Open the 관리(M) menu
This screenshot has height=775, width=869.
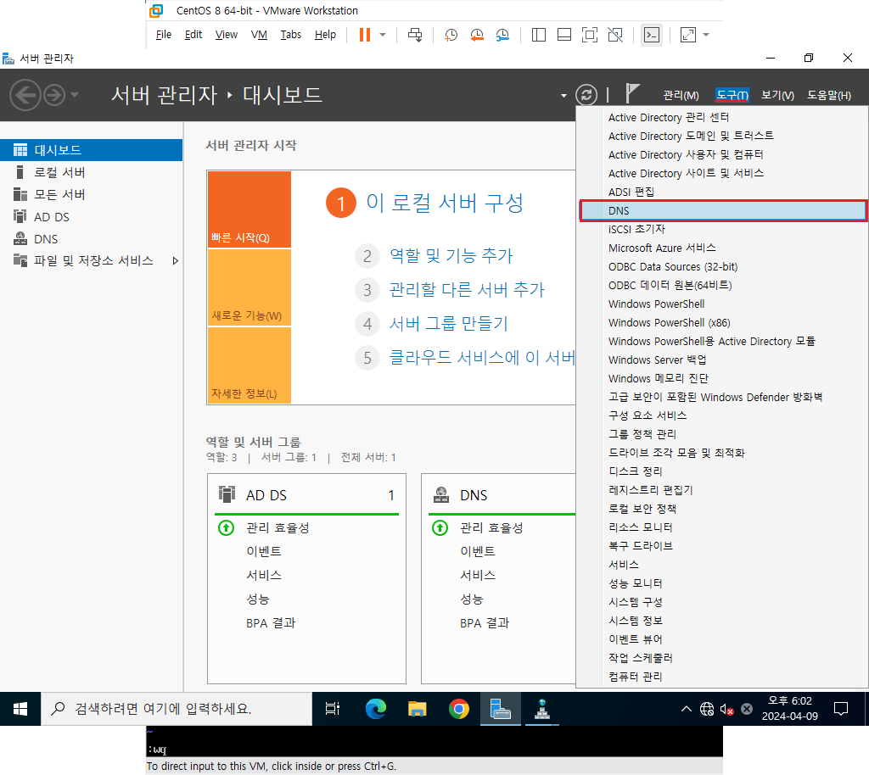pyautogui.click(x=681, y=95)
